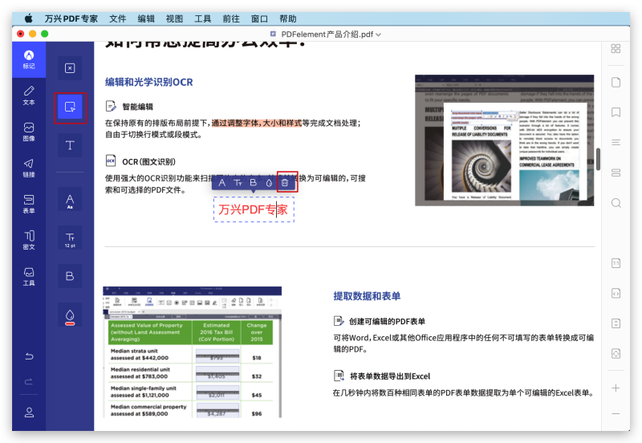642x443 pixels.
Task: Select the add text box tool
Action: pyautogui.click(x=70, y=108)
